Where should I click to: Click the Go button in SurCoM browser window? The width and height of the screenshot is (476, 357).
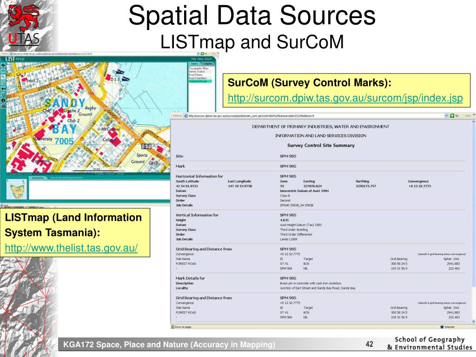click(x=454, y=116)
